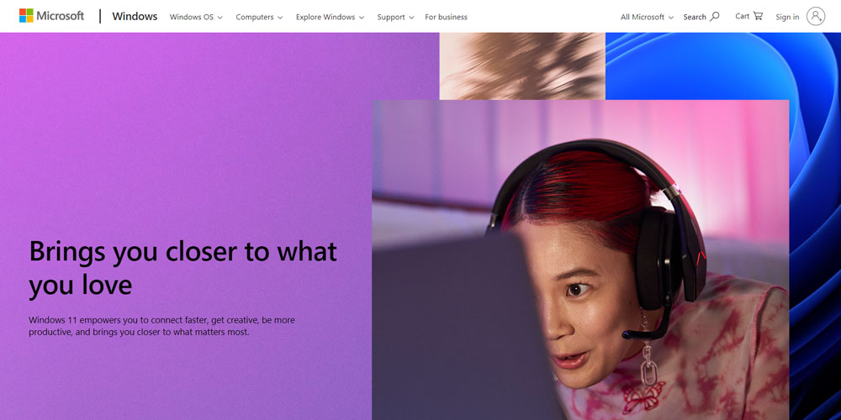Viewport: 841px width, 420px height.
Task: Click the headline Brings you closer text
Action: click(x=182, y=268)
